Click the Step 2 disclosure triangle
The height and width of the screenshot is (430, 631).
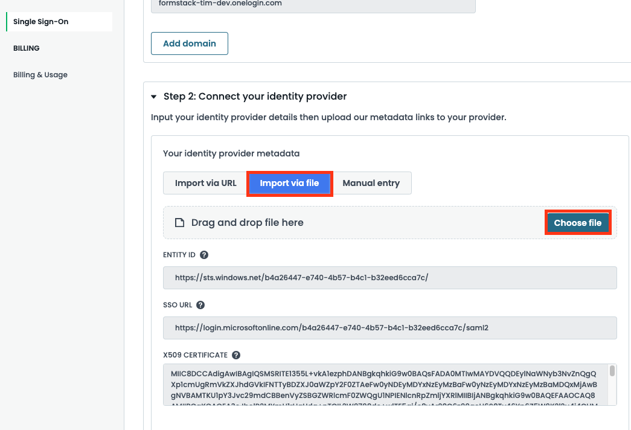[x=154, y=96]
